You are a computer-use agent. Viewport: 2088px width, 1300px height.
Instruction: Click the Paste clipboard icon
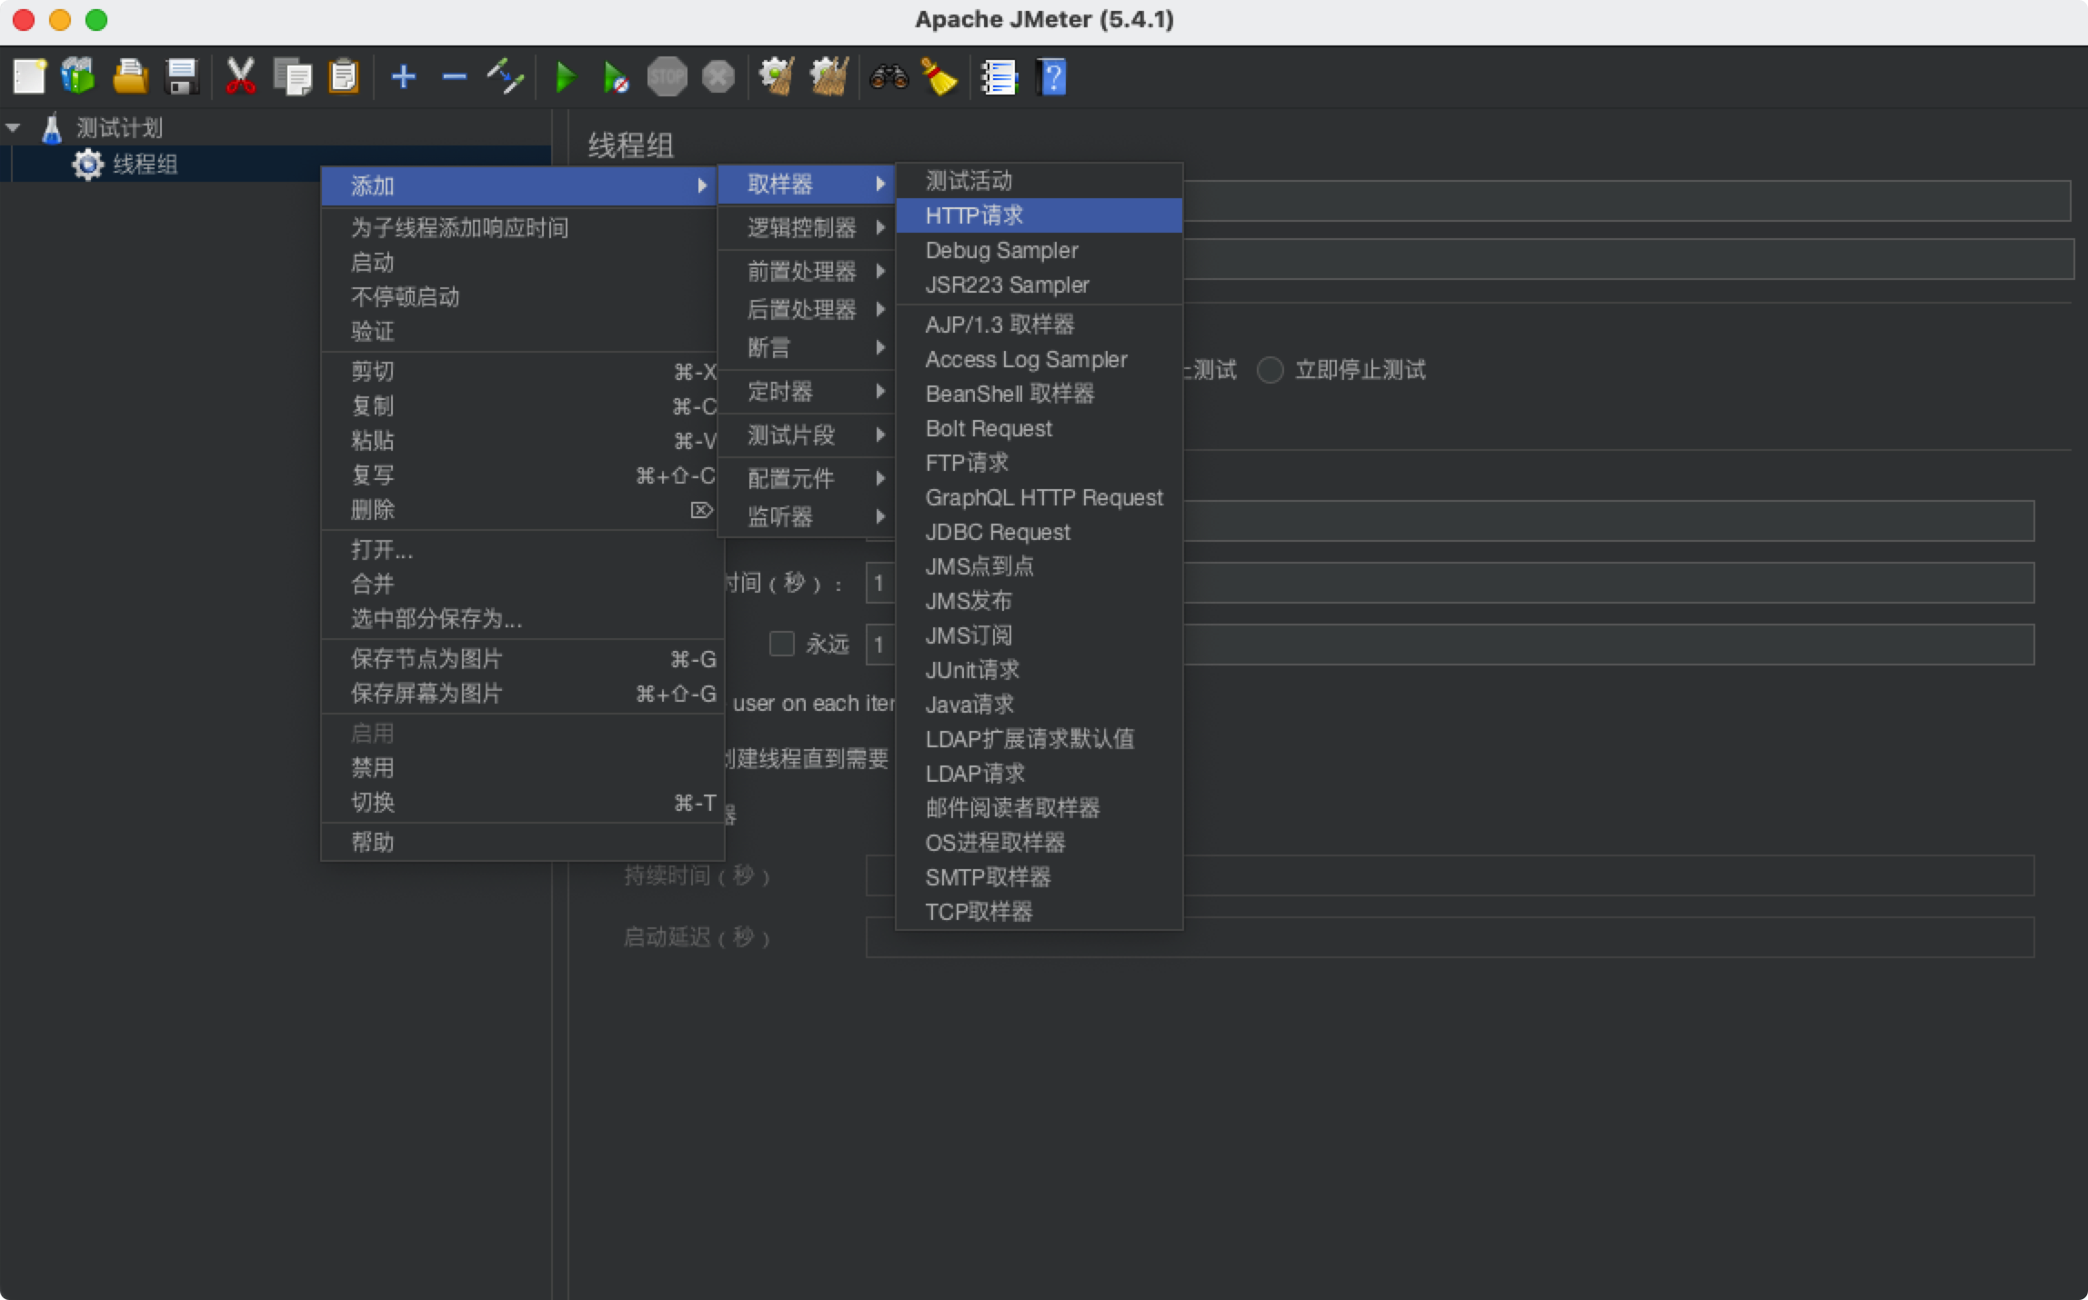[343, 77]
